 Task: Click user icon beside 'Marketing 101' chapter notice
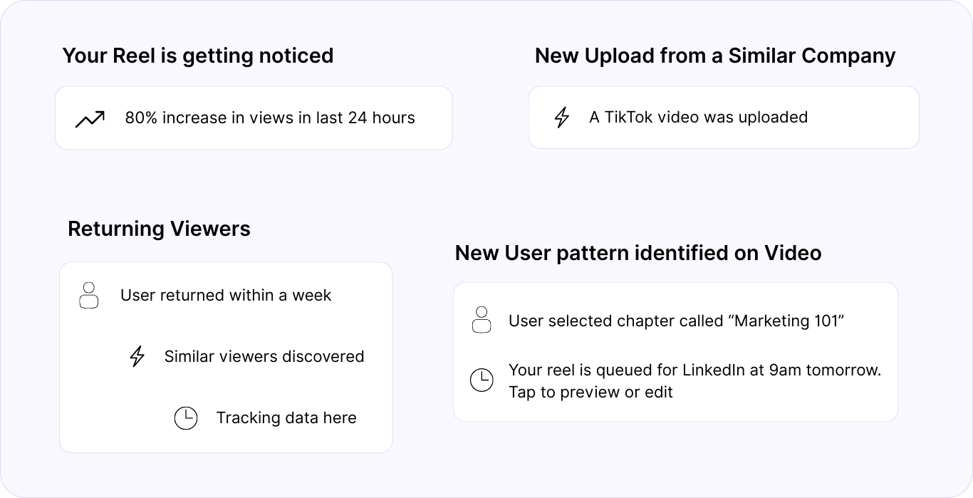click(x=482, y=320)
